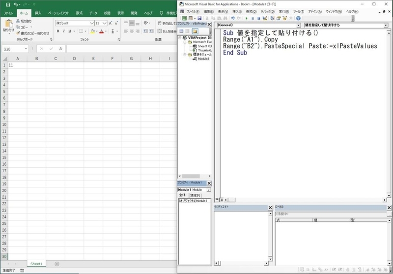Click the Excel formula bar input
This screenshot has height=274, width=393.
pyautogui.click(x=121, y=49)
